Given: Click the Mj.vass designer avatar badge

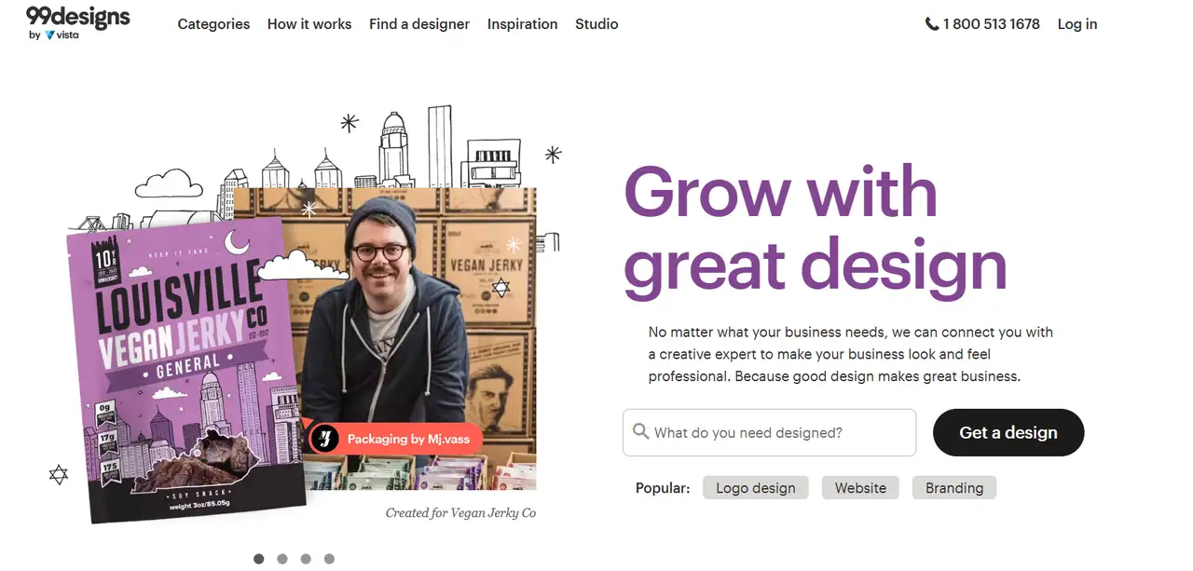Looking at the screenshot, I should pos(324,439).
